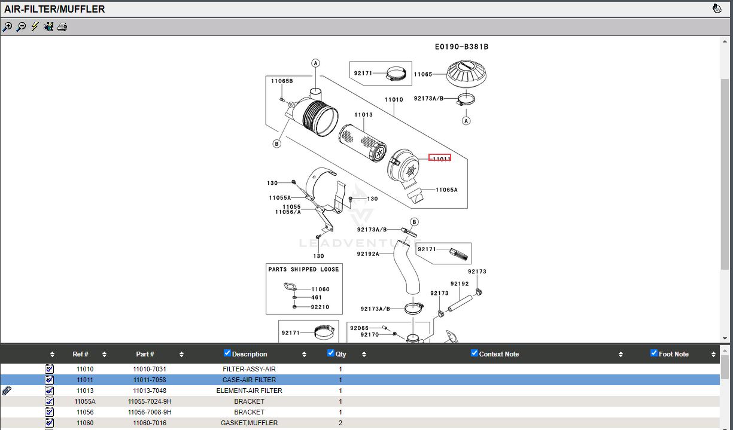Image resolution: width=733 pixels, height=430 pixels.
Task: Click the zoom out magnifier icon
Action: [21, 27]
